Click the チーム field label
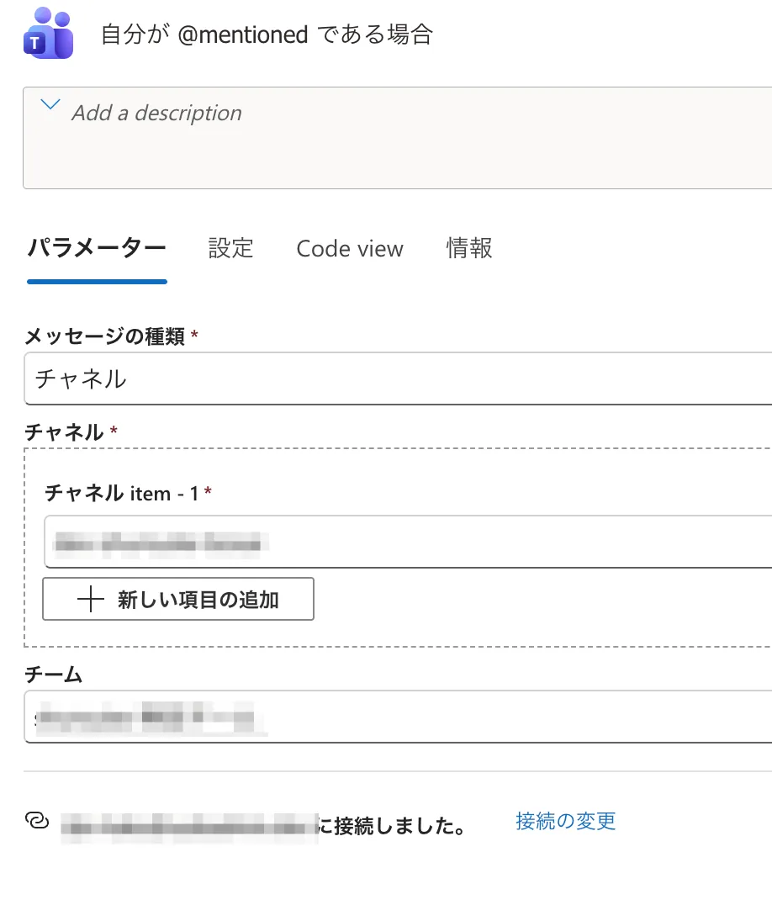 (x=54, y=674)
